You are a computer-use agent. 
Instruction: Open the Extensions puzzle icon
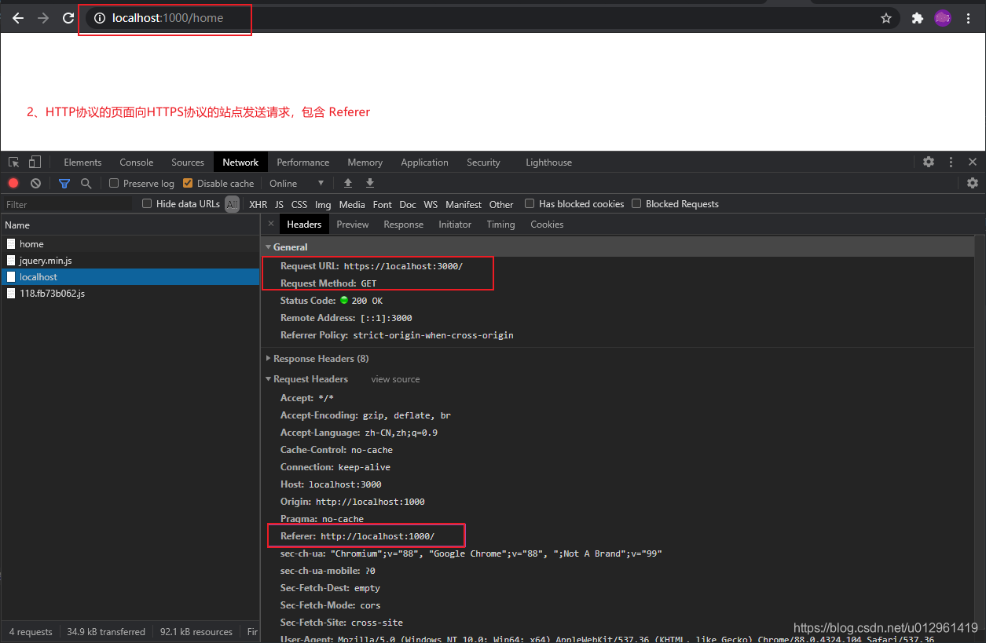917,18
